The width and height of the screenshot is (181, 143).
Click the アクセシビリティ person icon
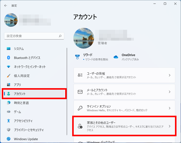click(x=9, y=121)
